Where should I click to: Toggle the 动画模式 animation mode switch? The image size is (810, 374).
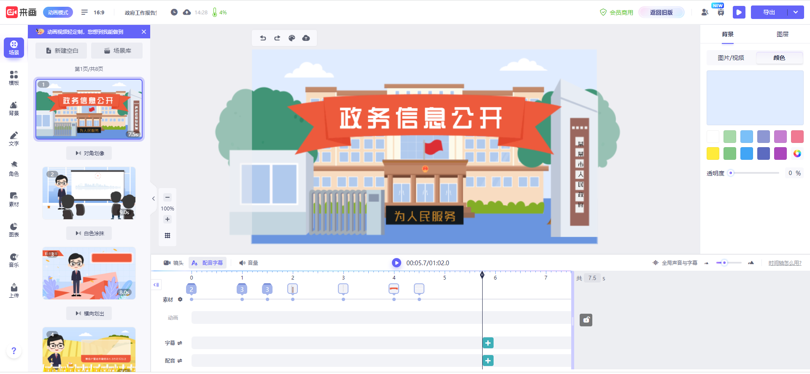[58, 12]
